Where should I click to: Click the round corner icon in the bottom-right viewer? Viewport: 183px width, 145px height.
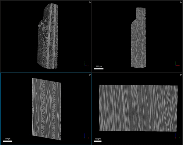181,75
